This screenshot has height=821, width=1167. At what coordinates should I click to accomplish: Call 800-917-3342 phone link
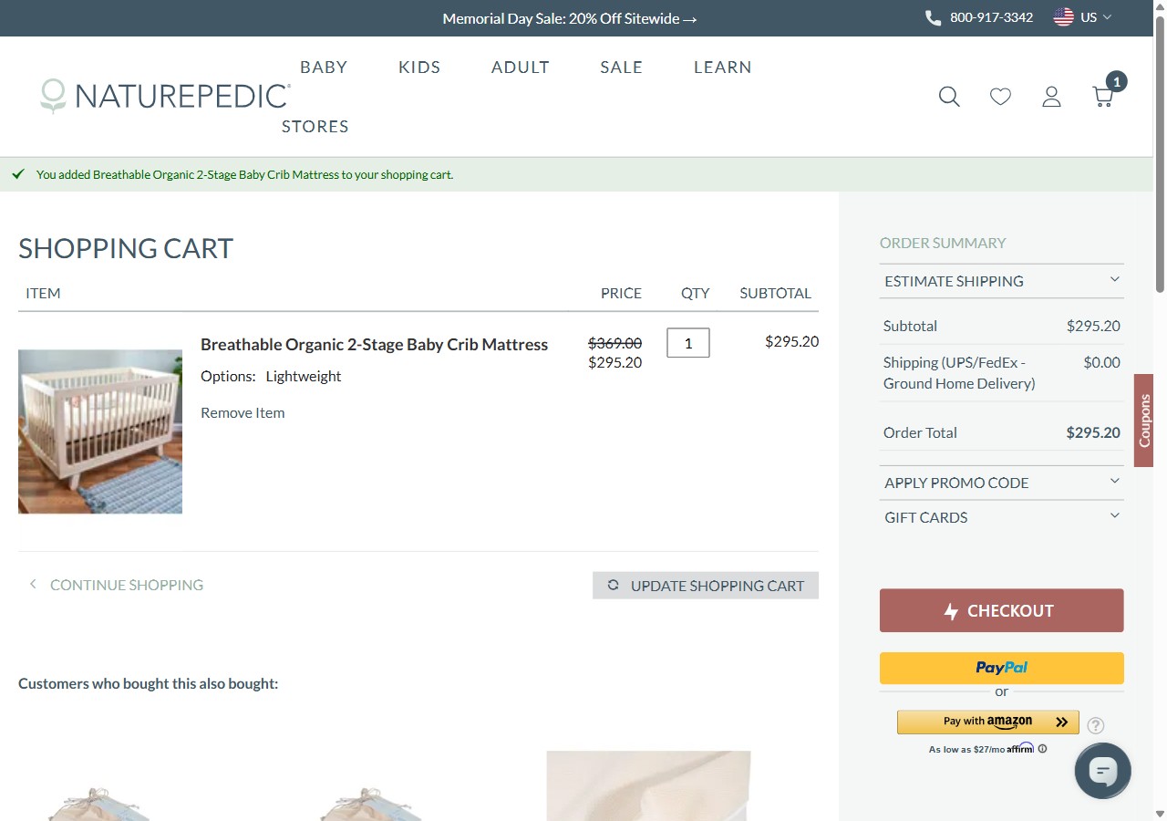[x=991, y=17]
